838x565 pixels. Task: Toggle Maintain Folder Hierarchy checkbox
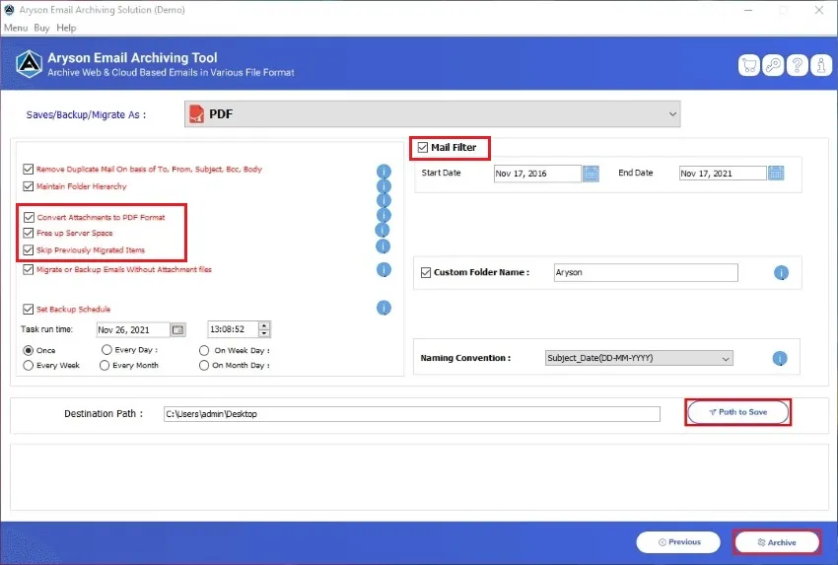pyautogui.click(x=29, y=186)
